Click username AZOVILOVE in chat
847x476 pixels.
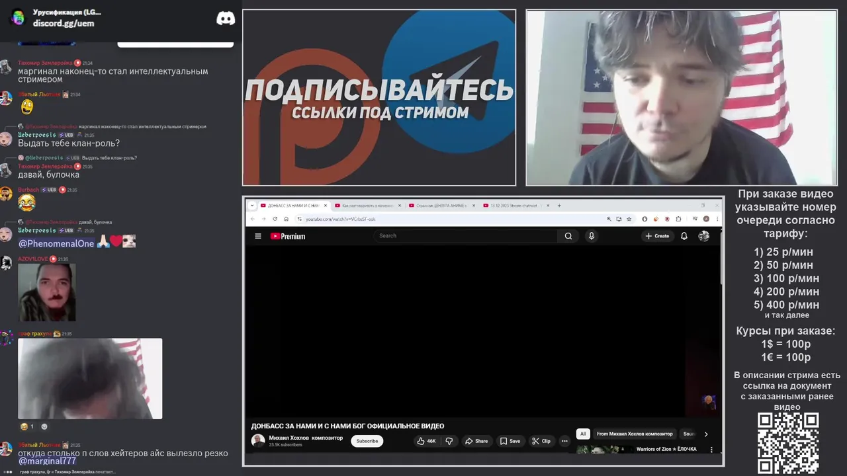(33, 259)
